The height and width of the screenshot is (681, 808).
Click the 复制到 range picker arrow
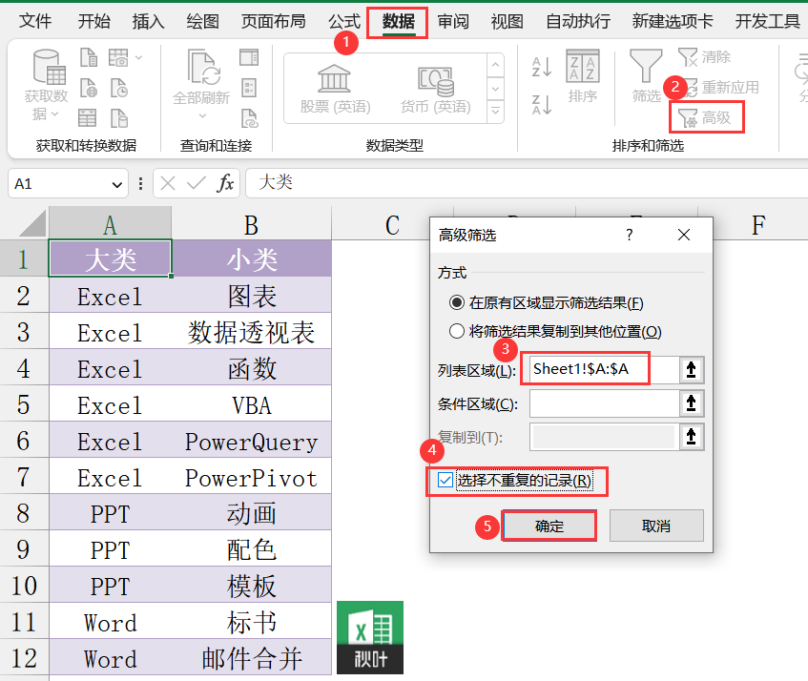[691, 438]
